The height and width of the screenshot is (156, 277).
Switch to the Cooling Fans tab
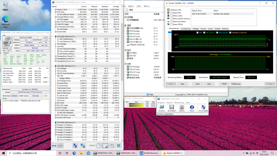[x=186, y=29]
